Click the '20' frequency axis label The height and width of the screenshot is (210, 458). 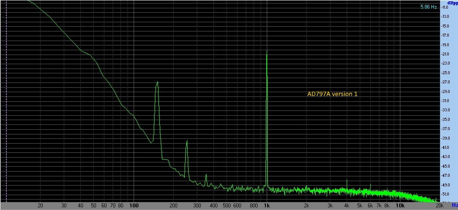click(x=41, y=205)
